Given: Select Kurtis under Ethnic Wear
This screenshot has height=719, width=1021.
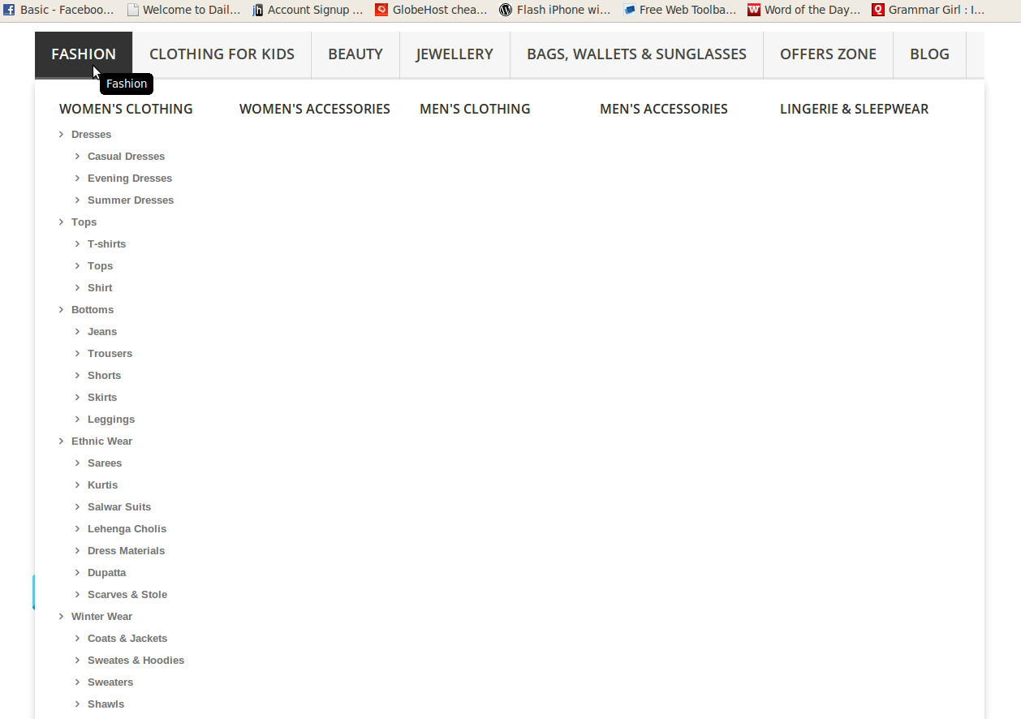Looking at the screenshot, I should [x=102, y=485].
